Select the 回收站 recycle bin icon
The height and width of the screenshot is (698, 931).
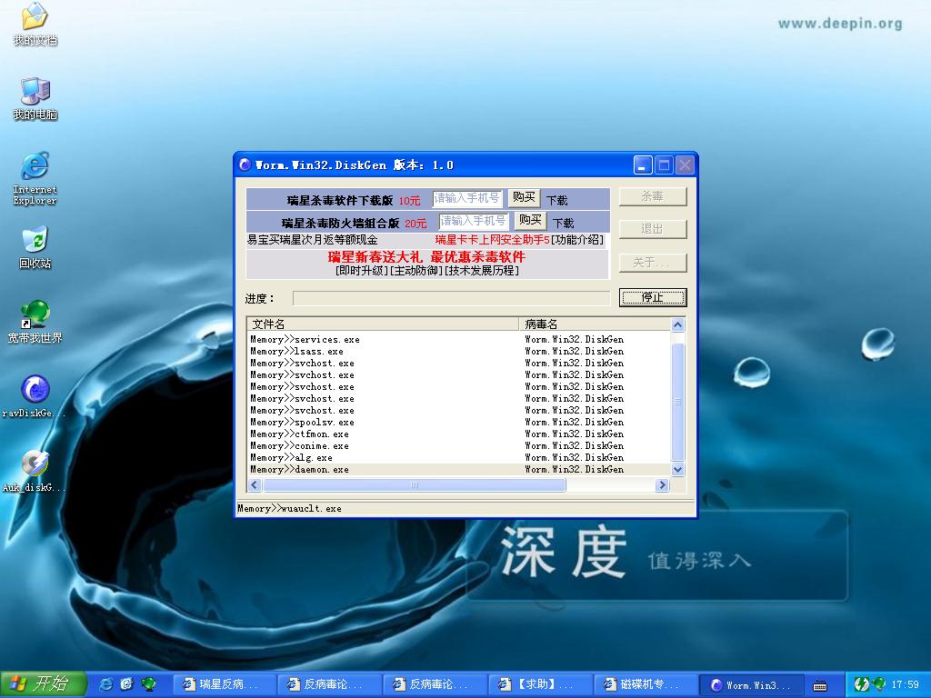[35, 242]
